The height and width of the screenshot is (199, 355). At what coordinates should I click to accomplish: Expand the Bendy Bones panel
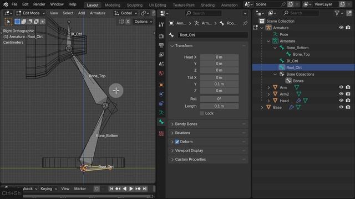(208, 124)
